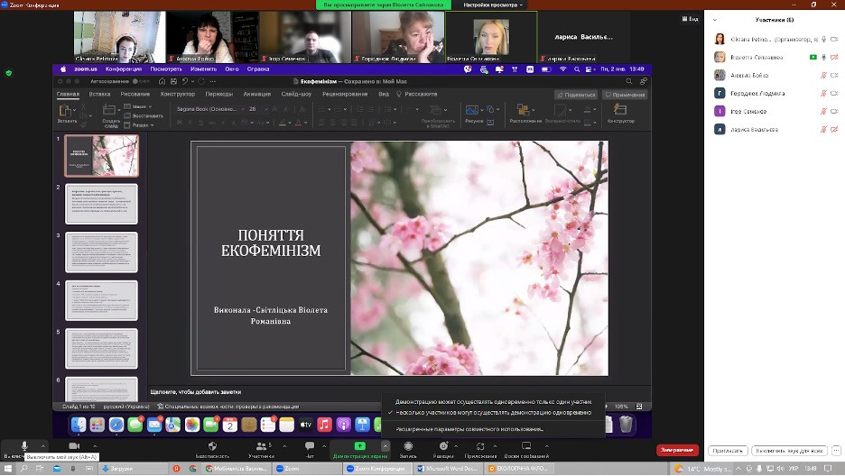Click the Zoom video camera icon
This screenshot has width=845, height=476.
[74, 446]
